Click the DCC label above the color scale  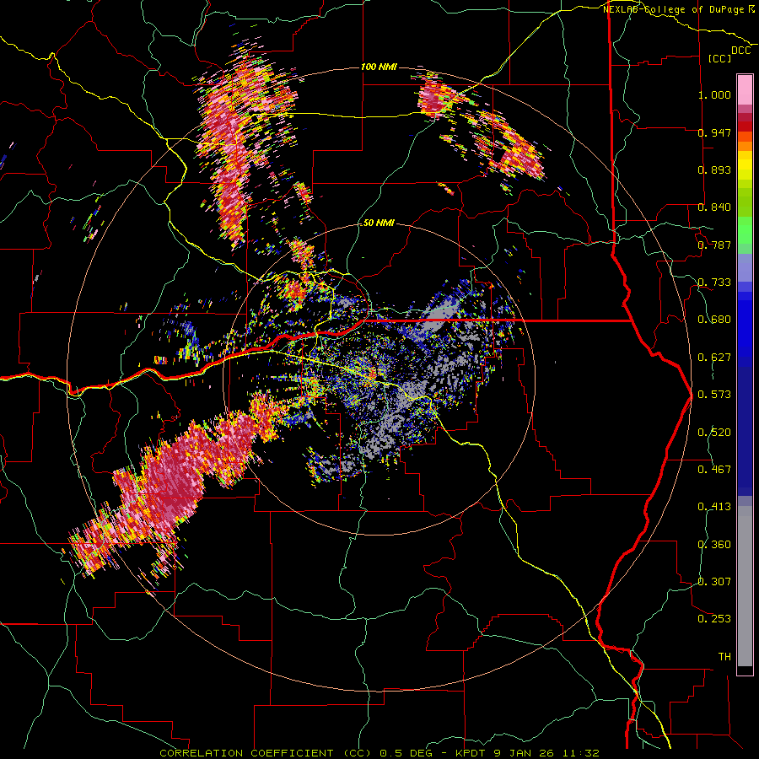tap(740, 51)
